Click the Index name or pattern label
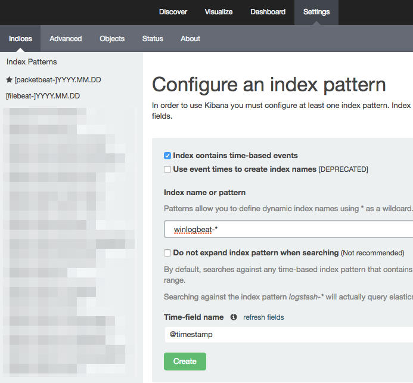This screenshot has width=413, height=383. click(204, 193)
